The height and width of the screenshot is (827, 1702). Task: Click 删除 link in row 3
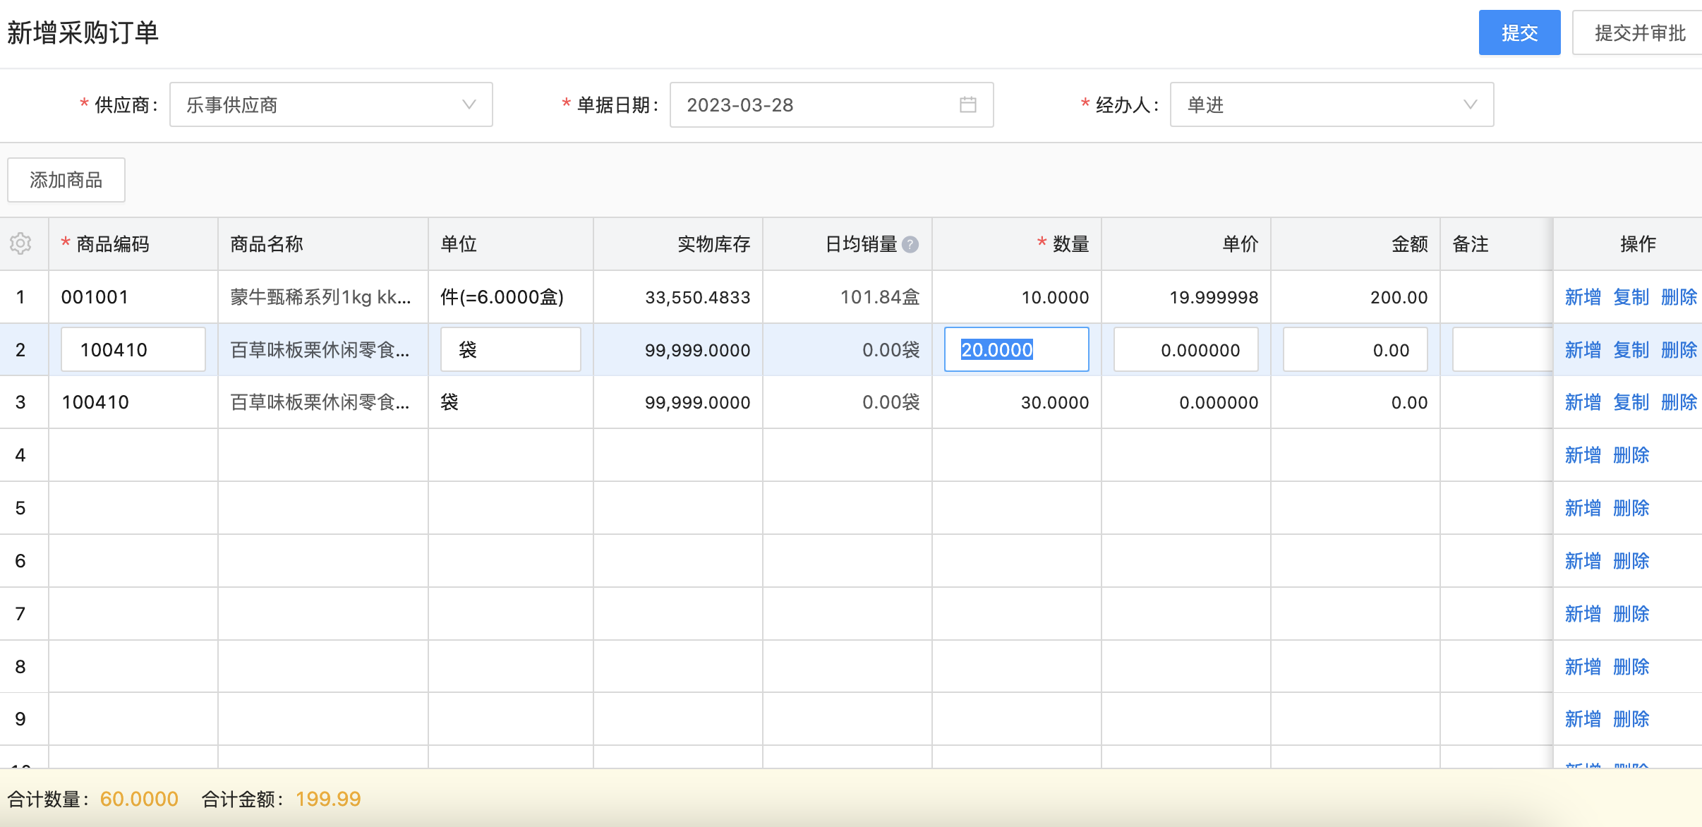tap(1679, 402)
